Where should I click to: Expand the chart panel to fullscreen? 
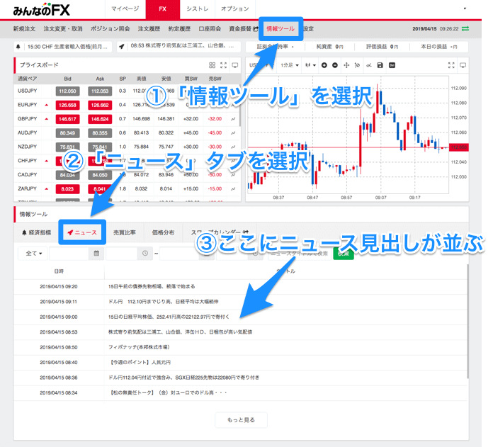[451, 65]
